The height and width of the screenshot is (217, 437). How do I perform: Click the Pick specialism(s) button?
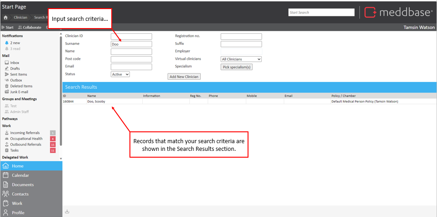pos(236,67)
